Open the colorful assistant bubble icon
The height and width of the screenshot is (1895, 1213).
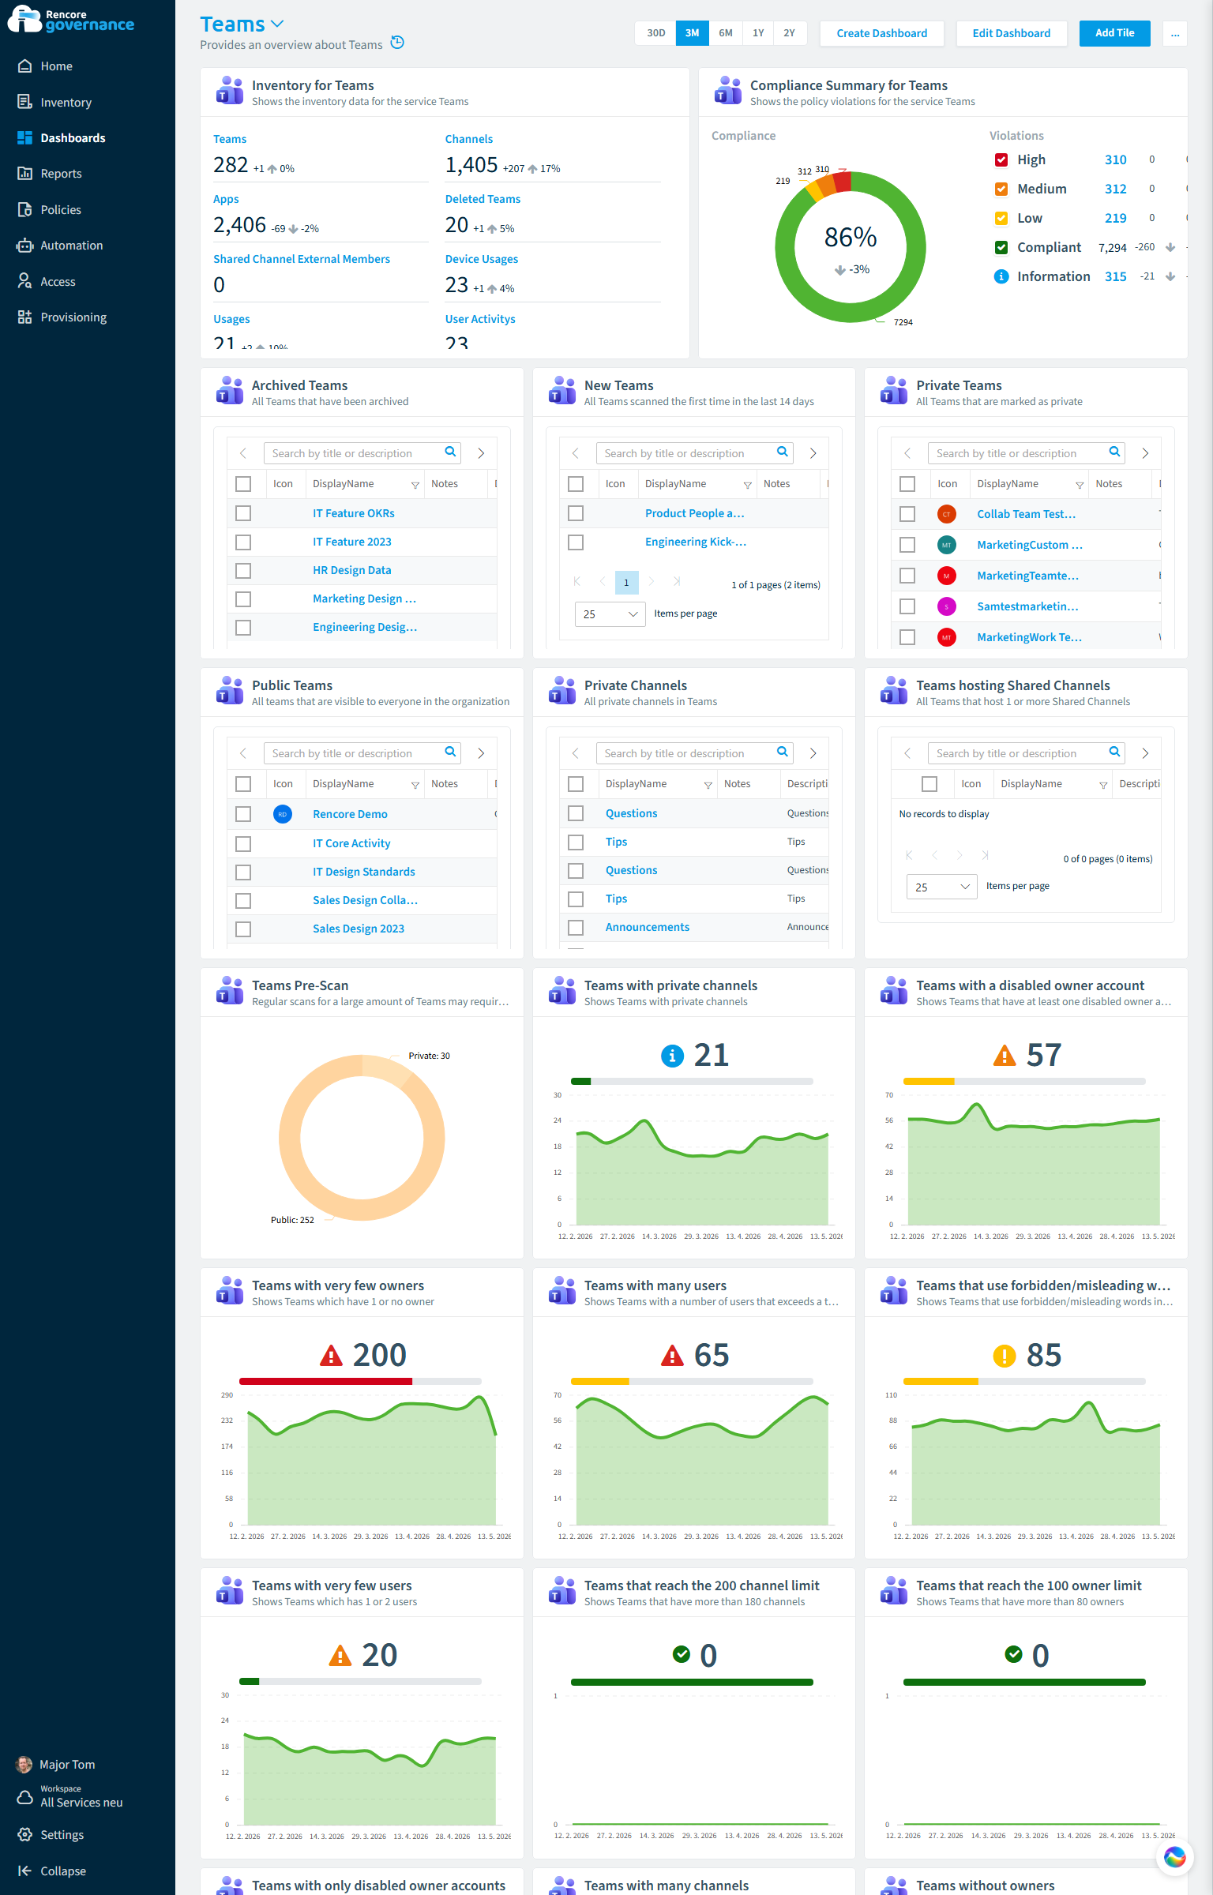1174,1857
